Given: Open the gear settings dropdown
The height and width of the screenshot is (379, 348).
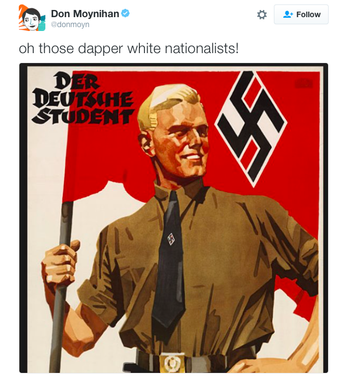Looking at the screenshot, I should pos(262,14).
